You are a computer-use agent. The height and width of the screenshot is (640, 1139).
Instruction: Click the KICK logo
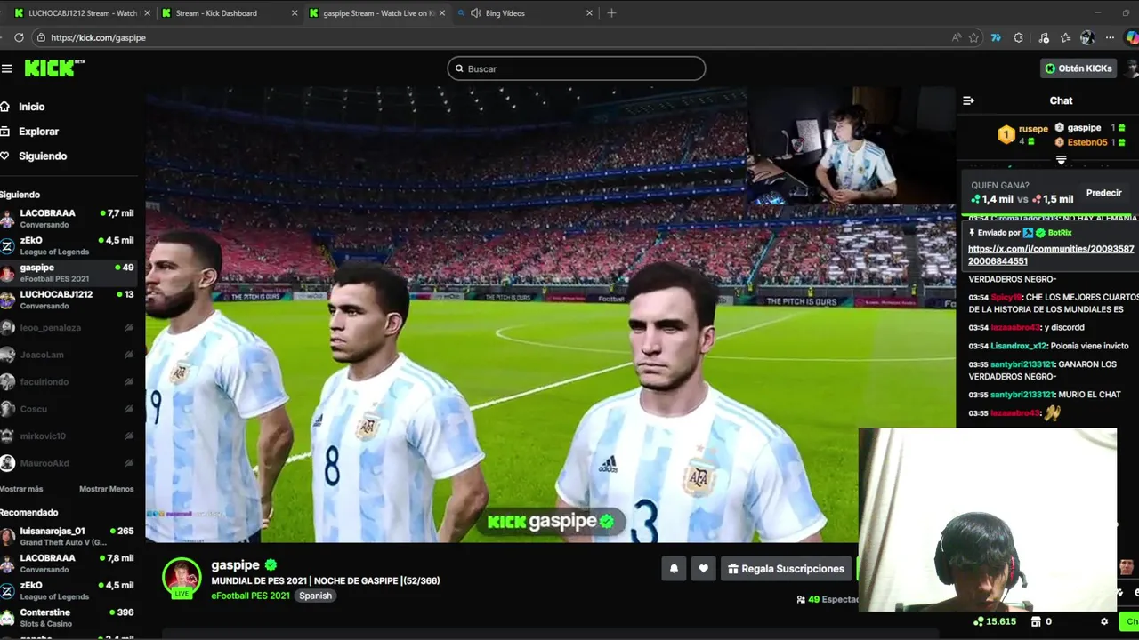point(54,68)
